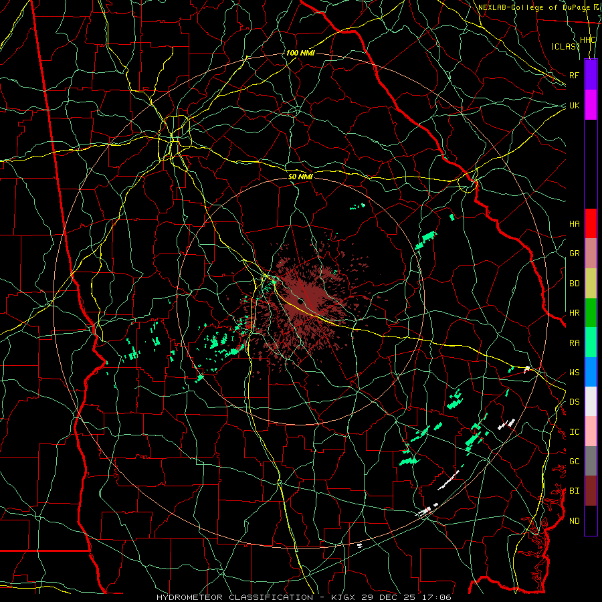Click the RF legend label
Image resolution: width=602 pixels, height=602 pixels.
click(x=574, y=75)
